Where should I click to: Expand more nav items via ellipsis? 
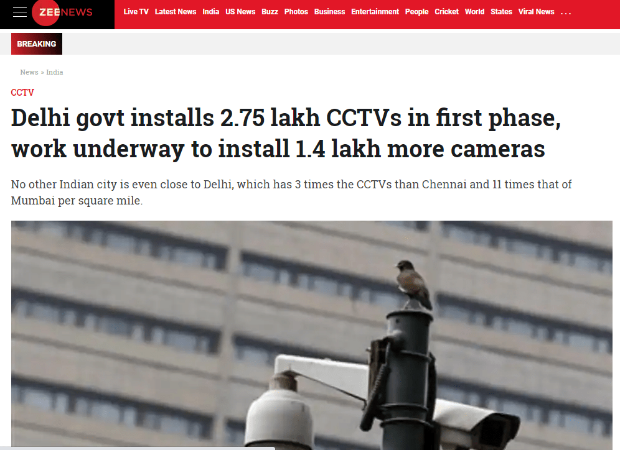(566, 12)
